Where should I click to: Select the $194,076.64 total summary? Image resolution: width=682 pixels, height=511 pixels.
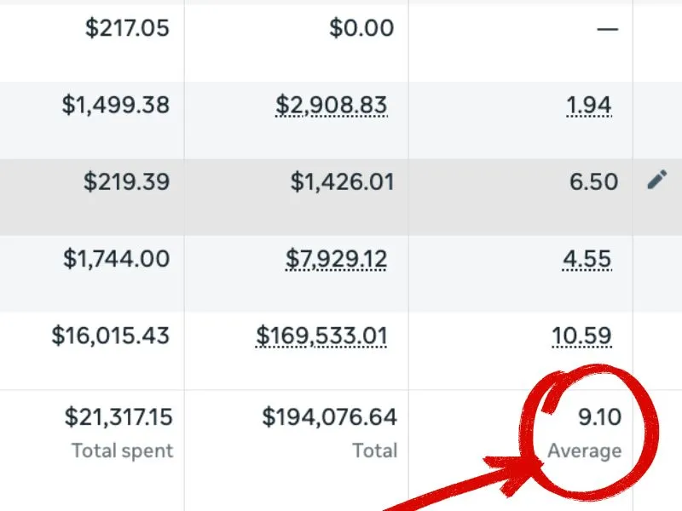329,417
